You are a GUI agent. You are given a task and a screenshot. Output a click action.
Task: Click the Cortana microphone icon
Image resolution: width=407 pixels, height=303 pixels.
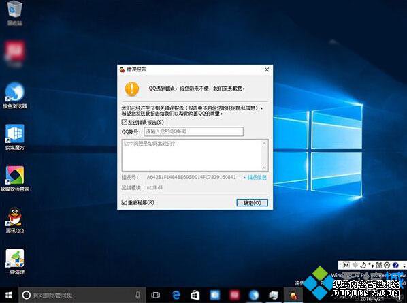138,295
